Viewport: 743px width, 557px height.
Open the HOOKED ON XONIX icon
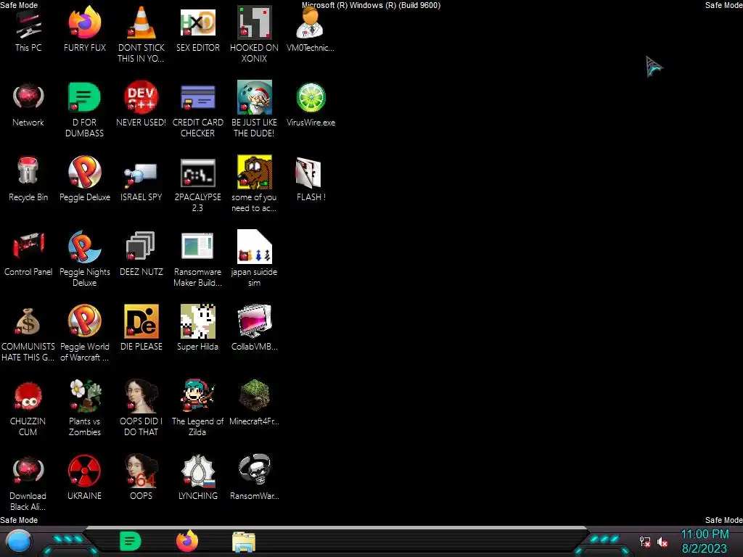pos(255,22)
